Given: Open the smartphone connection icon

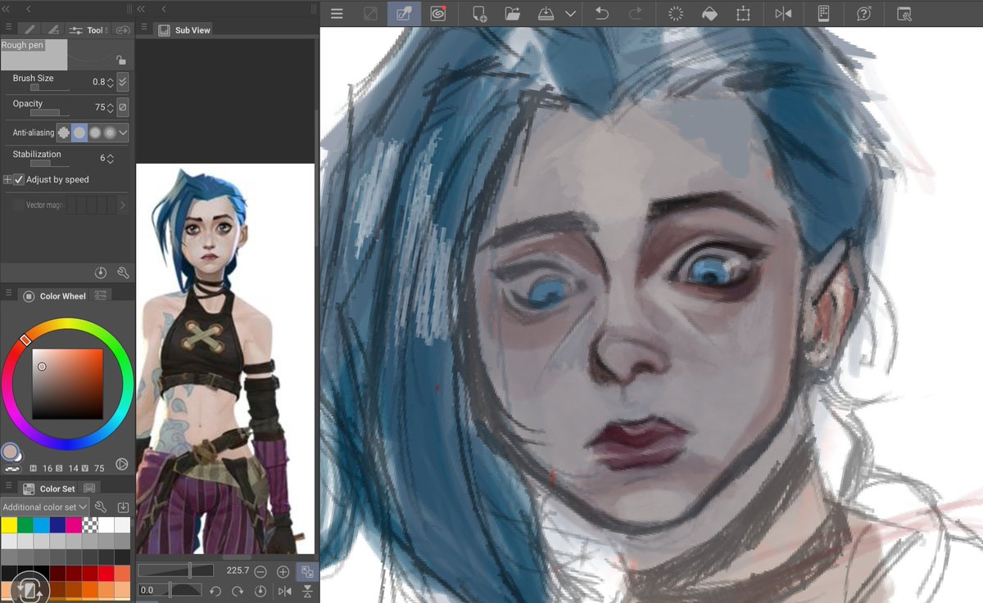Looking at the screenshot, I should (x=824, y=14).
